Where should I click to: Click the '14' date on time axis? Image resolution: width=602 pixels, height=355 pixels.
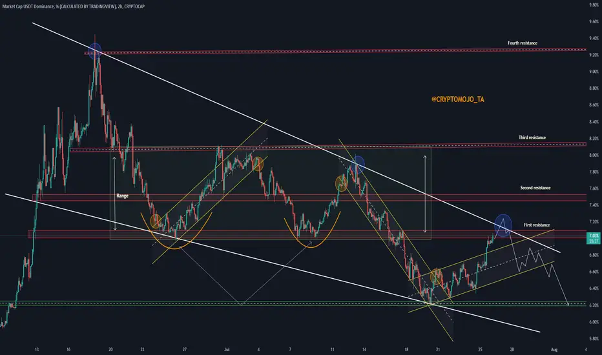click(x=364, y=350)
